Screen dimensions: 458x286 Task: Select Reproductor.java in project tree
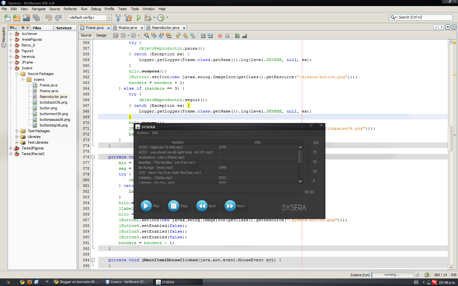point(53,97)
